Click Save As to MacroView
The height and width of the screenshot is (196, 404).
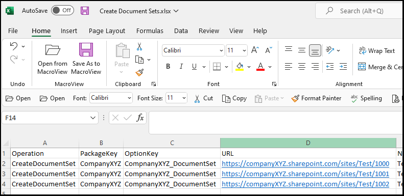86,59
